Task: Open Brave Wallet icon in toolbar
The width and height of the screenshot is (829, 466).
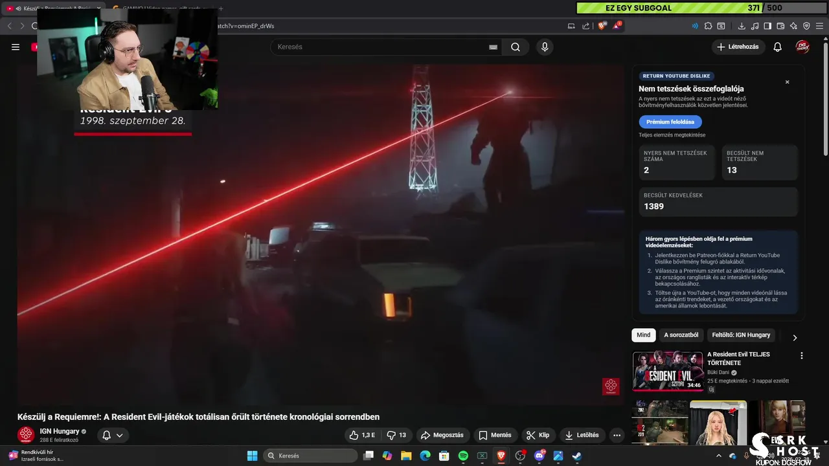Action: tap(780, 26)
